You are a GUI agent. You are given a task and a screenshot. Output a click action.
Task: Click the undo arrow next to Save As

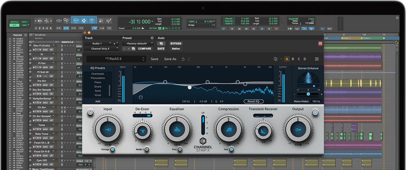coord(183,59)
